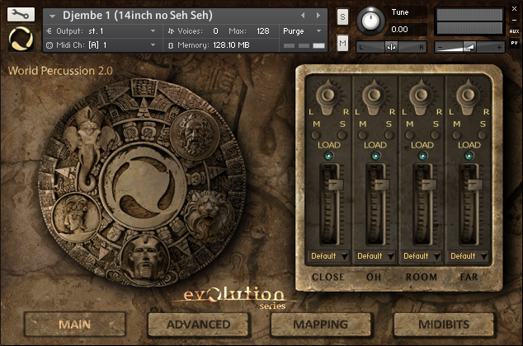
Task: Select the pharaoh head medallion
Action: coord(146,257)
